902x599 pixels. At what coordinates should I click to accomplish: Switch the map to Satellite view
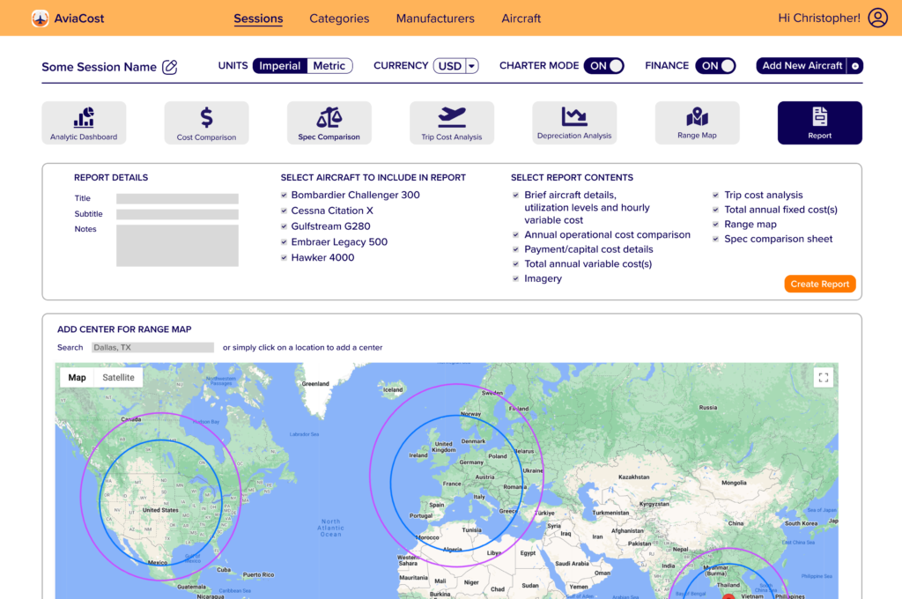pyautogui.click(x=118, y=378)
